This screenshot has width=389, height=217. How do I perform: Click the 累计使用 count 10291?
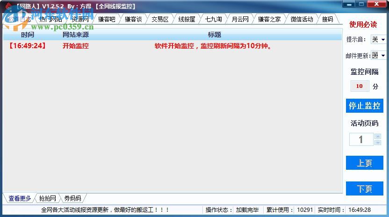tap(305, 210)
